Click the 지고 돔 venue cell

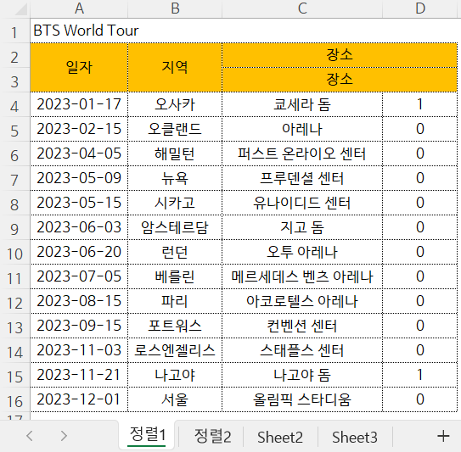[302, 227]
